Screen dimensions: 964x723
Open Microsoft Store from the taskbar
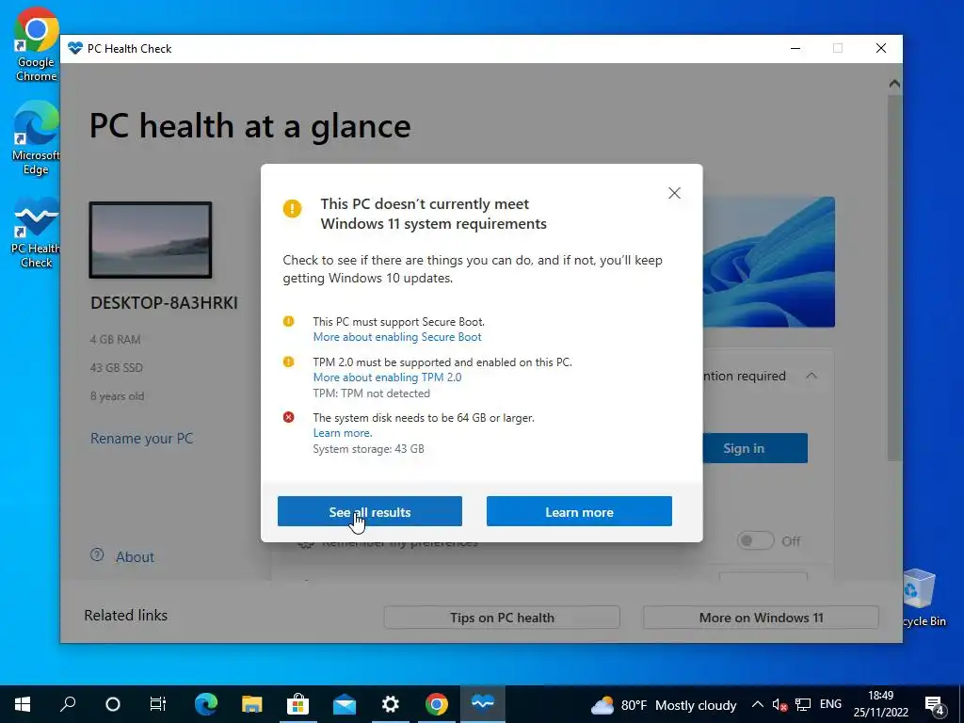tap(298, 704)
